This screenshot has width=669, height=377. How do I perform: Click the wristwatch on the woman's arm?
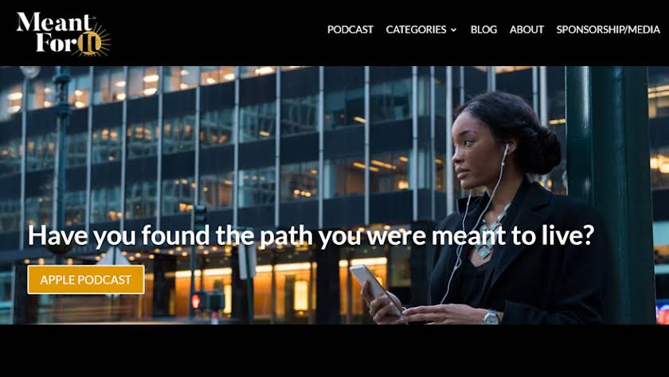(x=491, y=317)
